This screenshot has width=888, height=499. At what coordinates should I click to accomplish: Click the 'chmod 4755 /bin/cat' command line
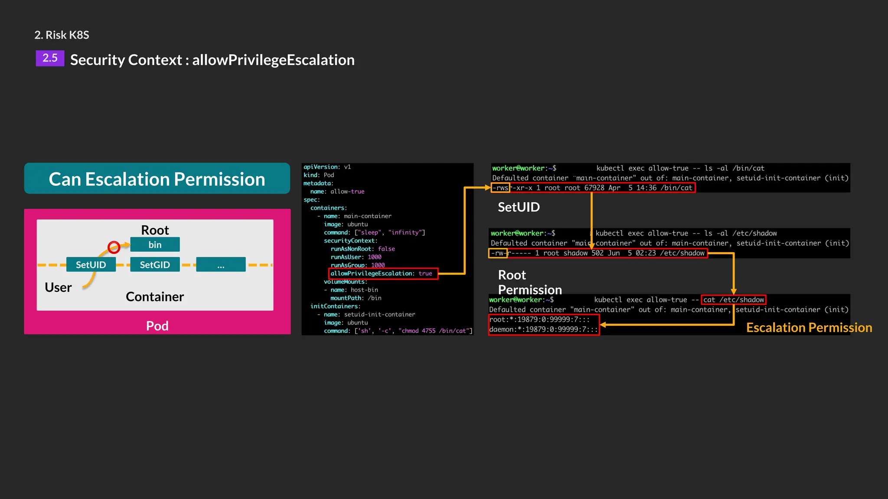pyautogui.click(x=398, y=331)
